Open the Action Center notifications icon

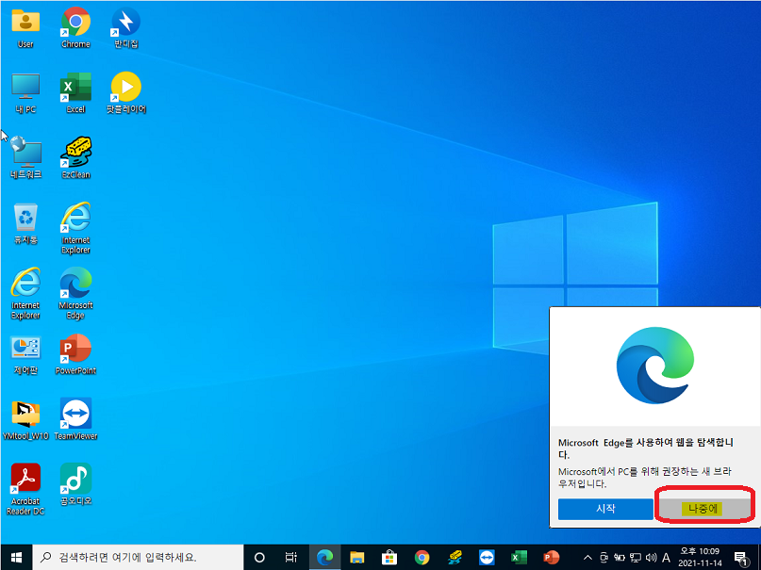(x=741, y=558)
